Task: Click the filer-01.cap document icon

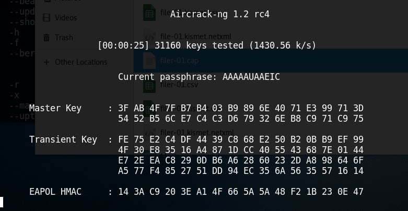Action: pyautogui.click(x=149, y=61)
